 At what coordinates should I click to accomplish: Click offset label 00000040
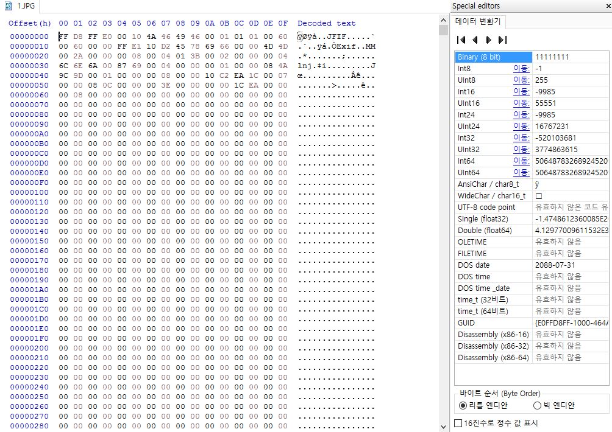tap(29, 75)
